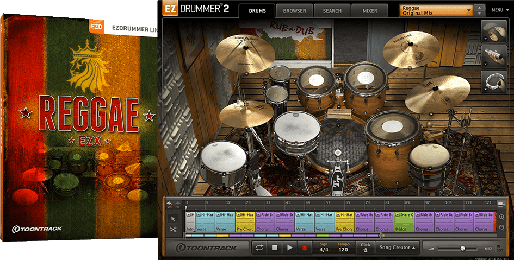Hit the woodblock on the kick drum

339,113
